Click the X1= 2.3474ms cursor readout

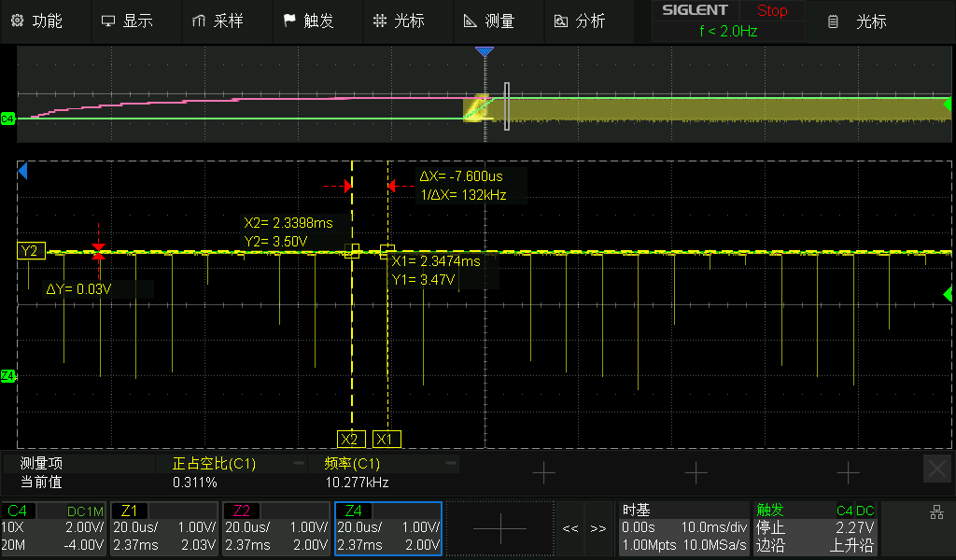436,261
